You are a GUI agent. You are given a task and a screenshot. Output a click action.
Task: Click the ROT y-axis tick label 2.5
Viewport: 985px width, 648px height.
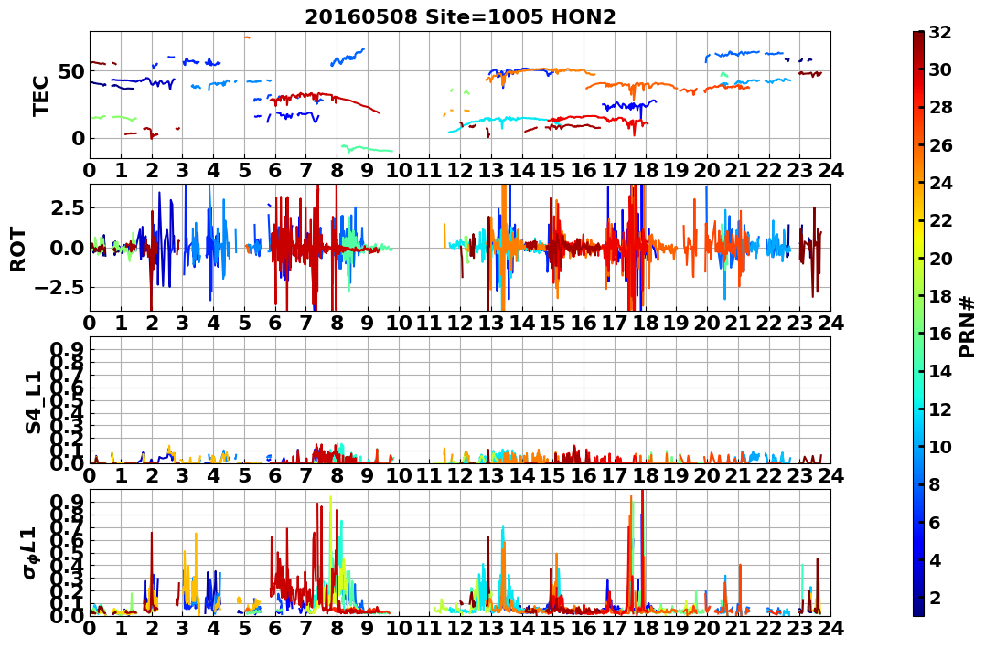click(x=69, y=207)
